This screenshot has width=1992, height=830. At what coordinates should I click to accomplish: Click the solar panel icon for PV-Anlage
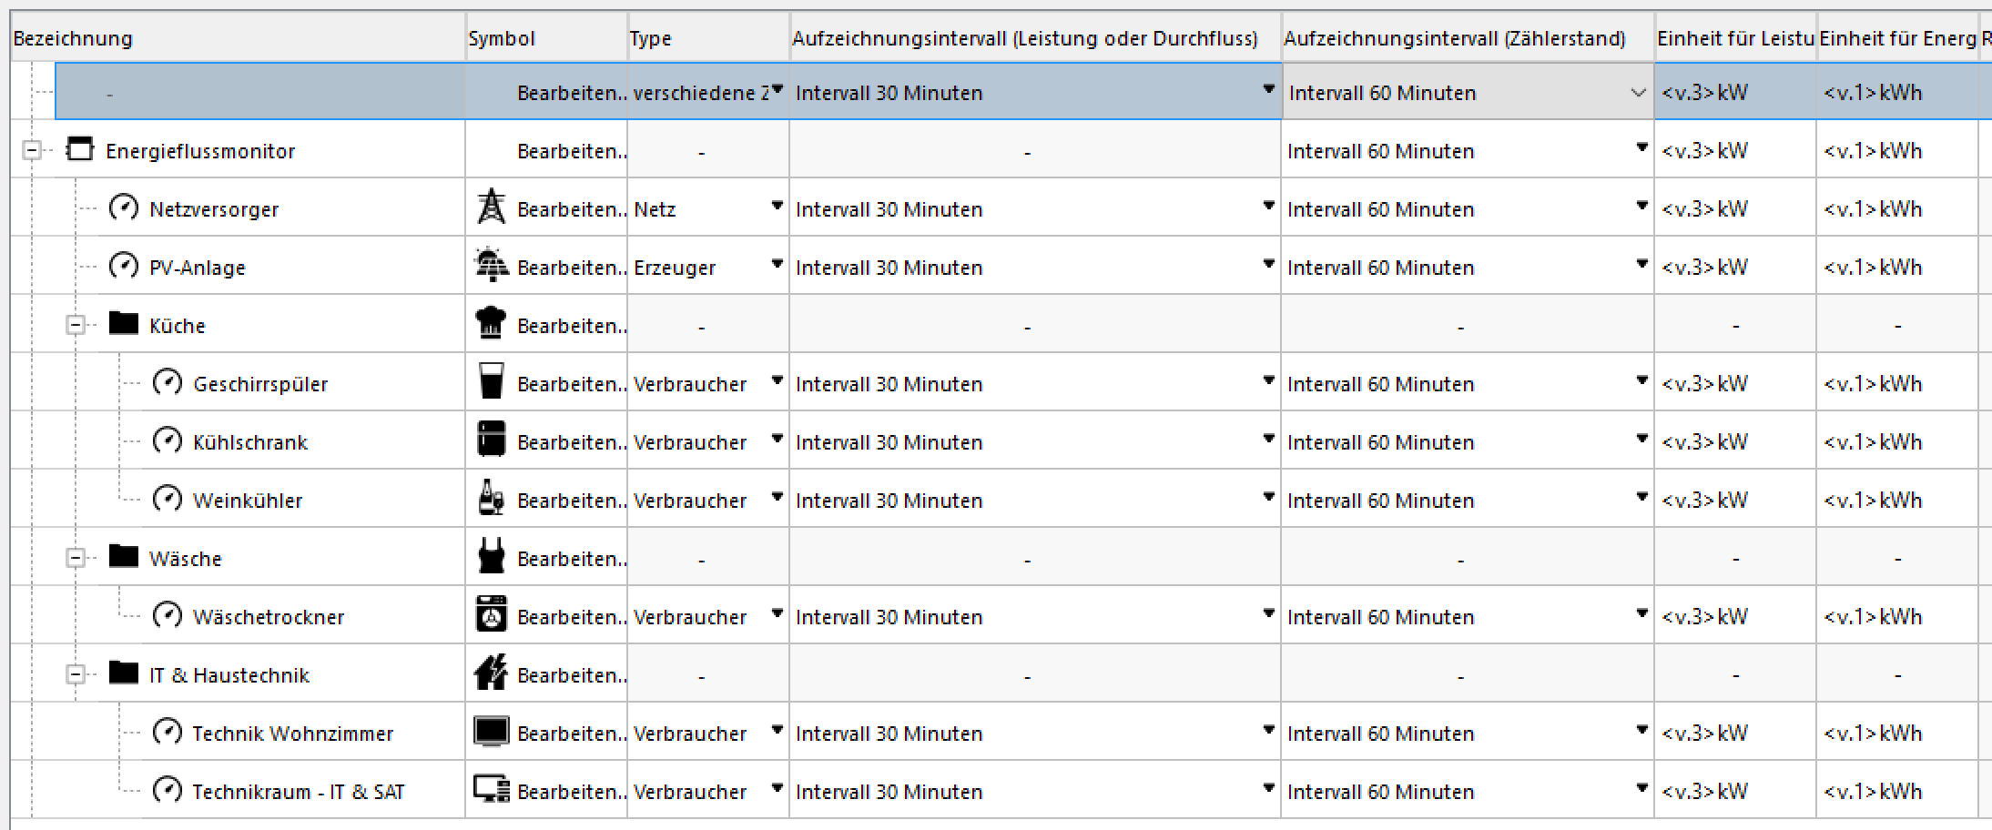click(492, 266)
